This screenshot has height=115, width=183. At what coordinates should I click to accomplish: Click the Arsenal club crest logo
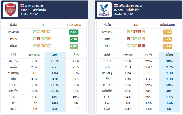pyautogui.click(x=10, y=10)
